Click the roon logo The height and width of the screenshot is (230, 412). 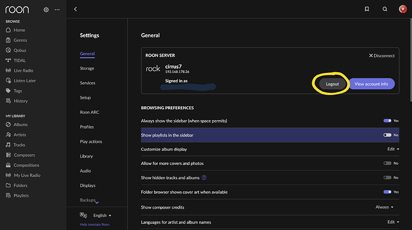click(x=17, y=10)
